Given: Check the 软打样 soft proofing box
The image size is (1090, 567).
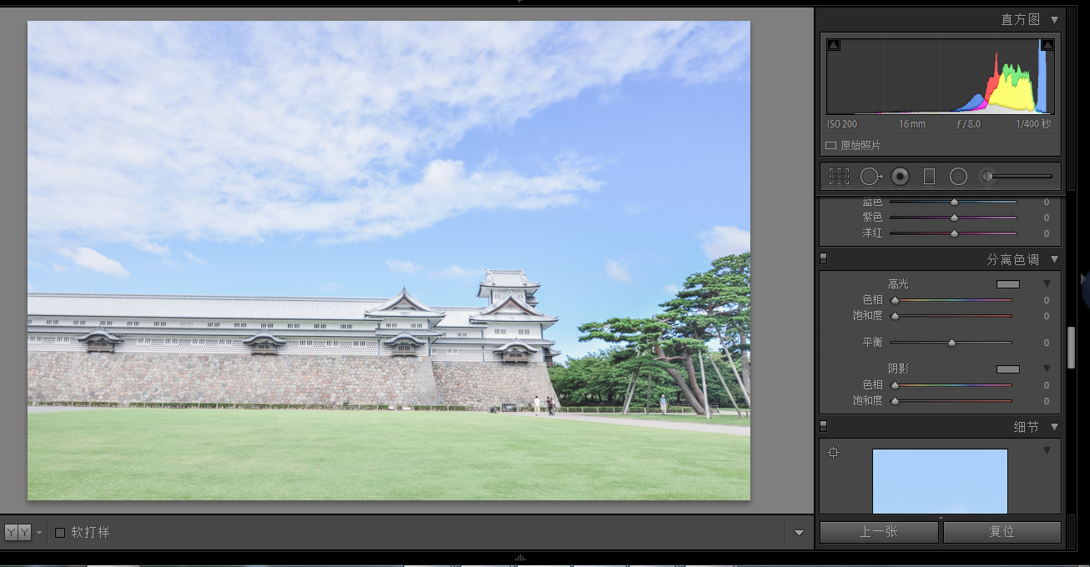Looking at the screenshot, I should [x=60, y=532].
